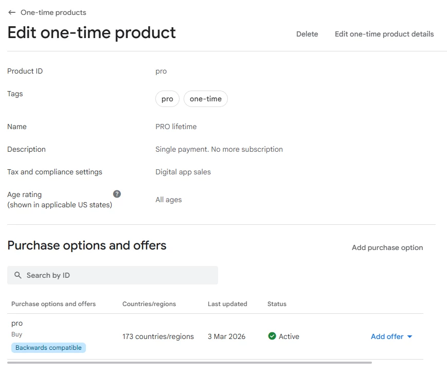Click the green Active status checkmark icon

(272, 336)
